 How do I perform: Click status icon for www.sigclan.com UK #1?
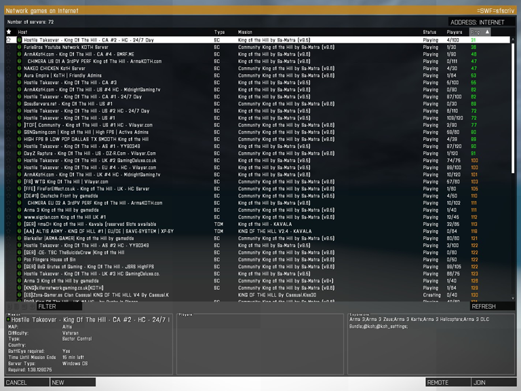pos(19,217)
